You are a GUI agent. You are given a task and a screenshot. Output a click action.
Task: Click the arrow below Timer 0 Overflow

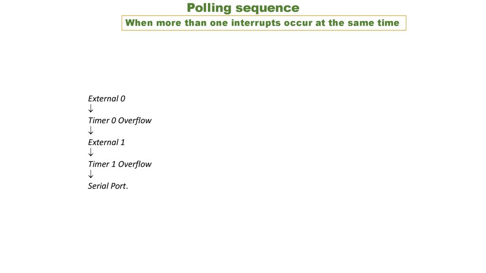pos(91,131)
